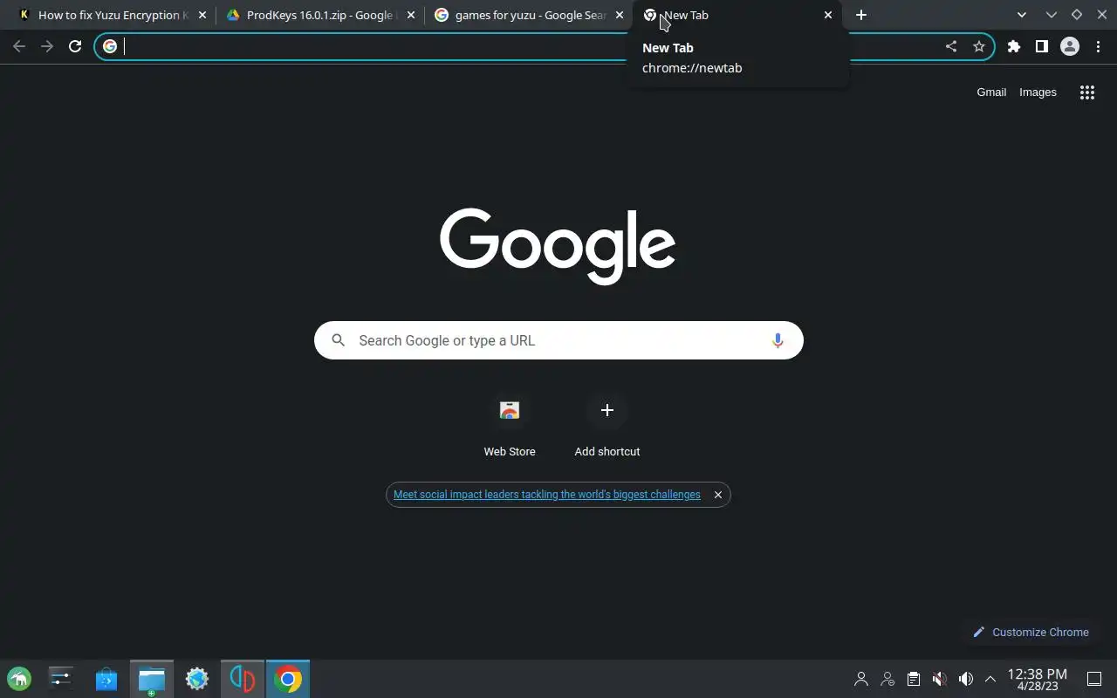Switch to the games for yuzu search tab

(530, 15)
